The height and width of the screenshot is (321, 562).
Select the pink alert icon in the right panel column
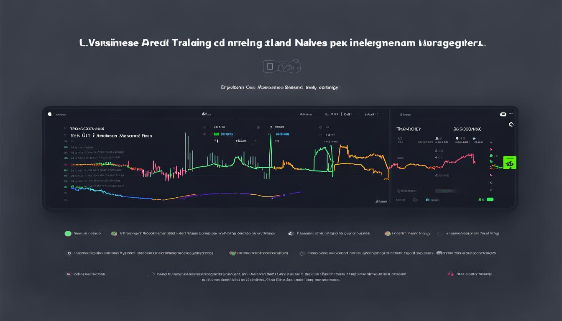491,175
